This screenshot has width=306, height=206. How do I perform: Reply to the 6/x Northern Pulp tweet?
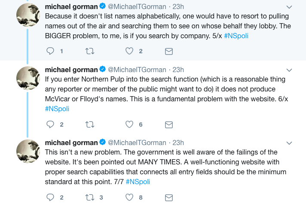pyautogui.click(x=50, y=124)
